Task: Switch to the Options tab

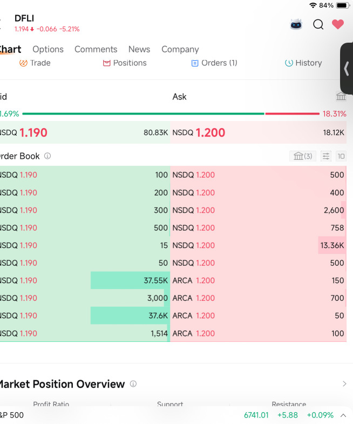Action: tap(48, 49)
